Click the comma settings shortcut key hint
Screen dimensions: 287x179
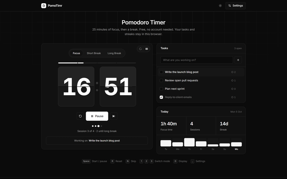pos(192,161)
